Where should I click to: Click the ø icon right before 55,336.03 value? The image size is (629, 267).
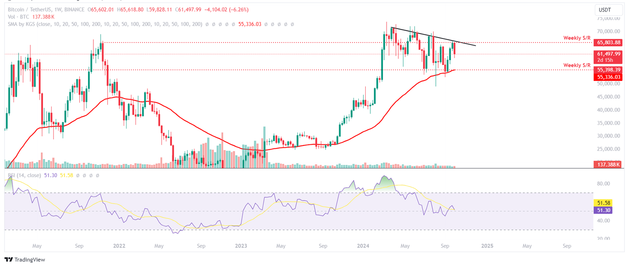click(x=233, y=24)
